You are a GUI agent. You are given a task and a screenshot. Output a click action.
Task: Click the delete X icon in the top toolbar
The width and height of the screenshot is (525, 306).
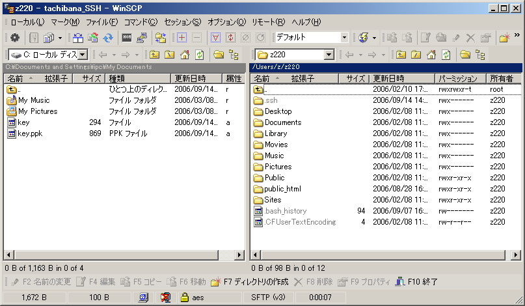470,38
